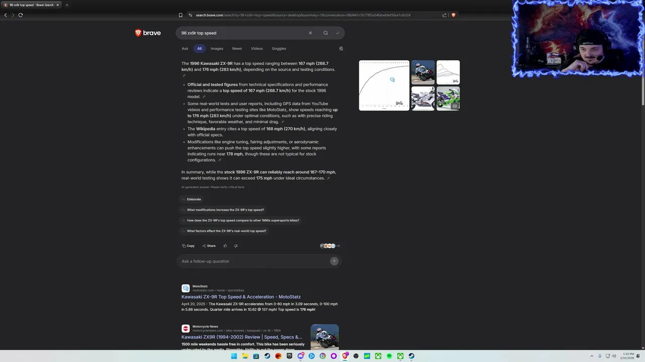Switch to the Images tab

pyautogui.click(x=217, y=49)
